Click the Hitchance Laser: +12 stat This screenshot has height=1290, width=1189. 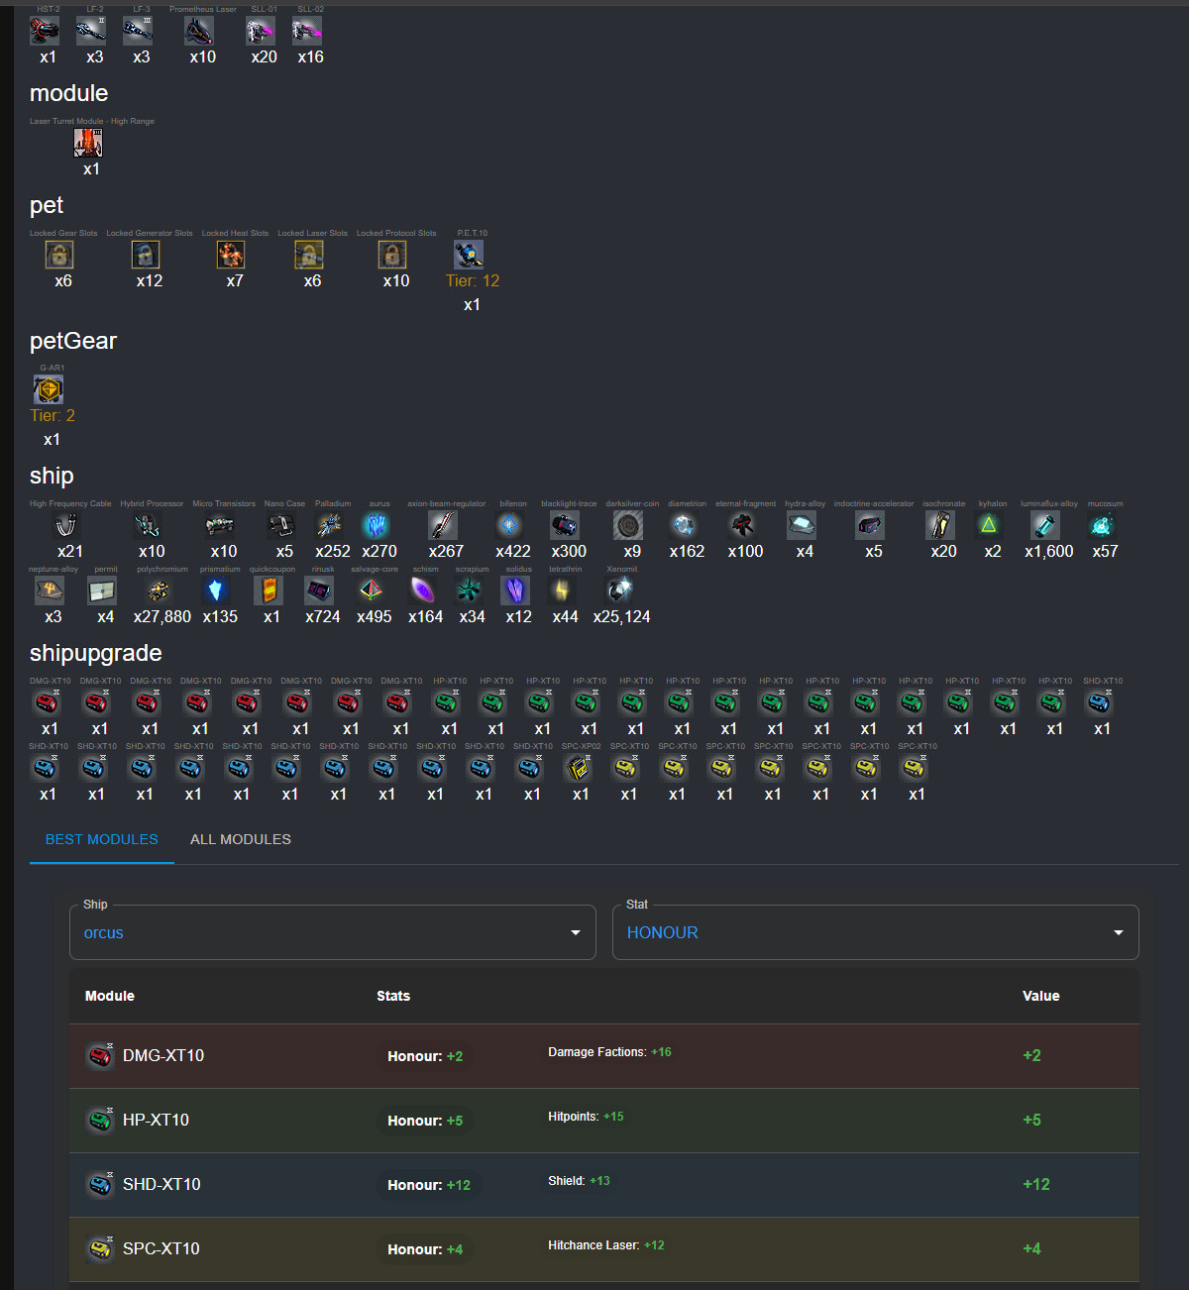click(606, 1245)
